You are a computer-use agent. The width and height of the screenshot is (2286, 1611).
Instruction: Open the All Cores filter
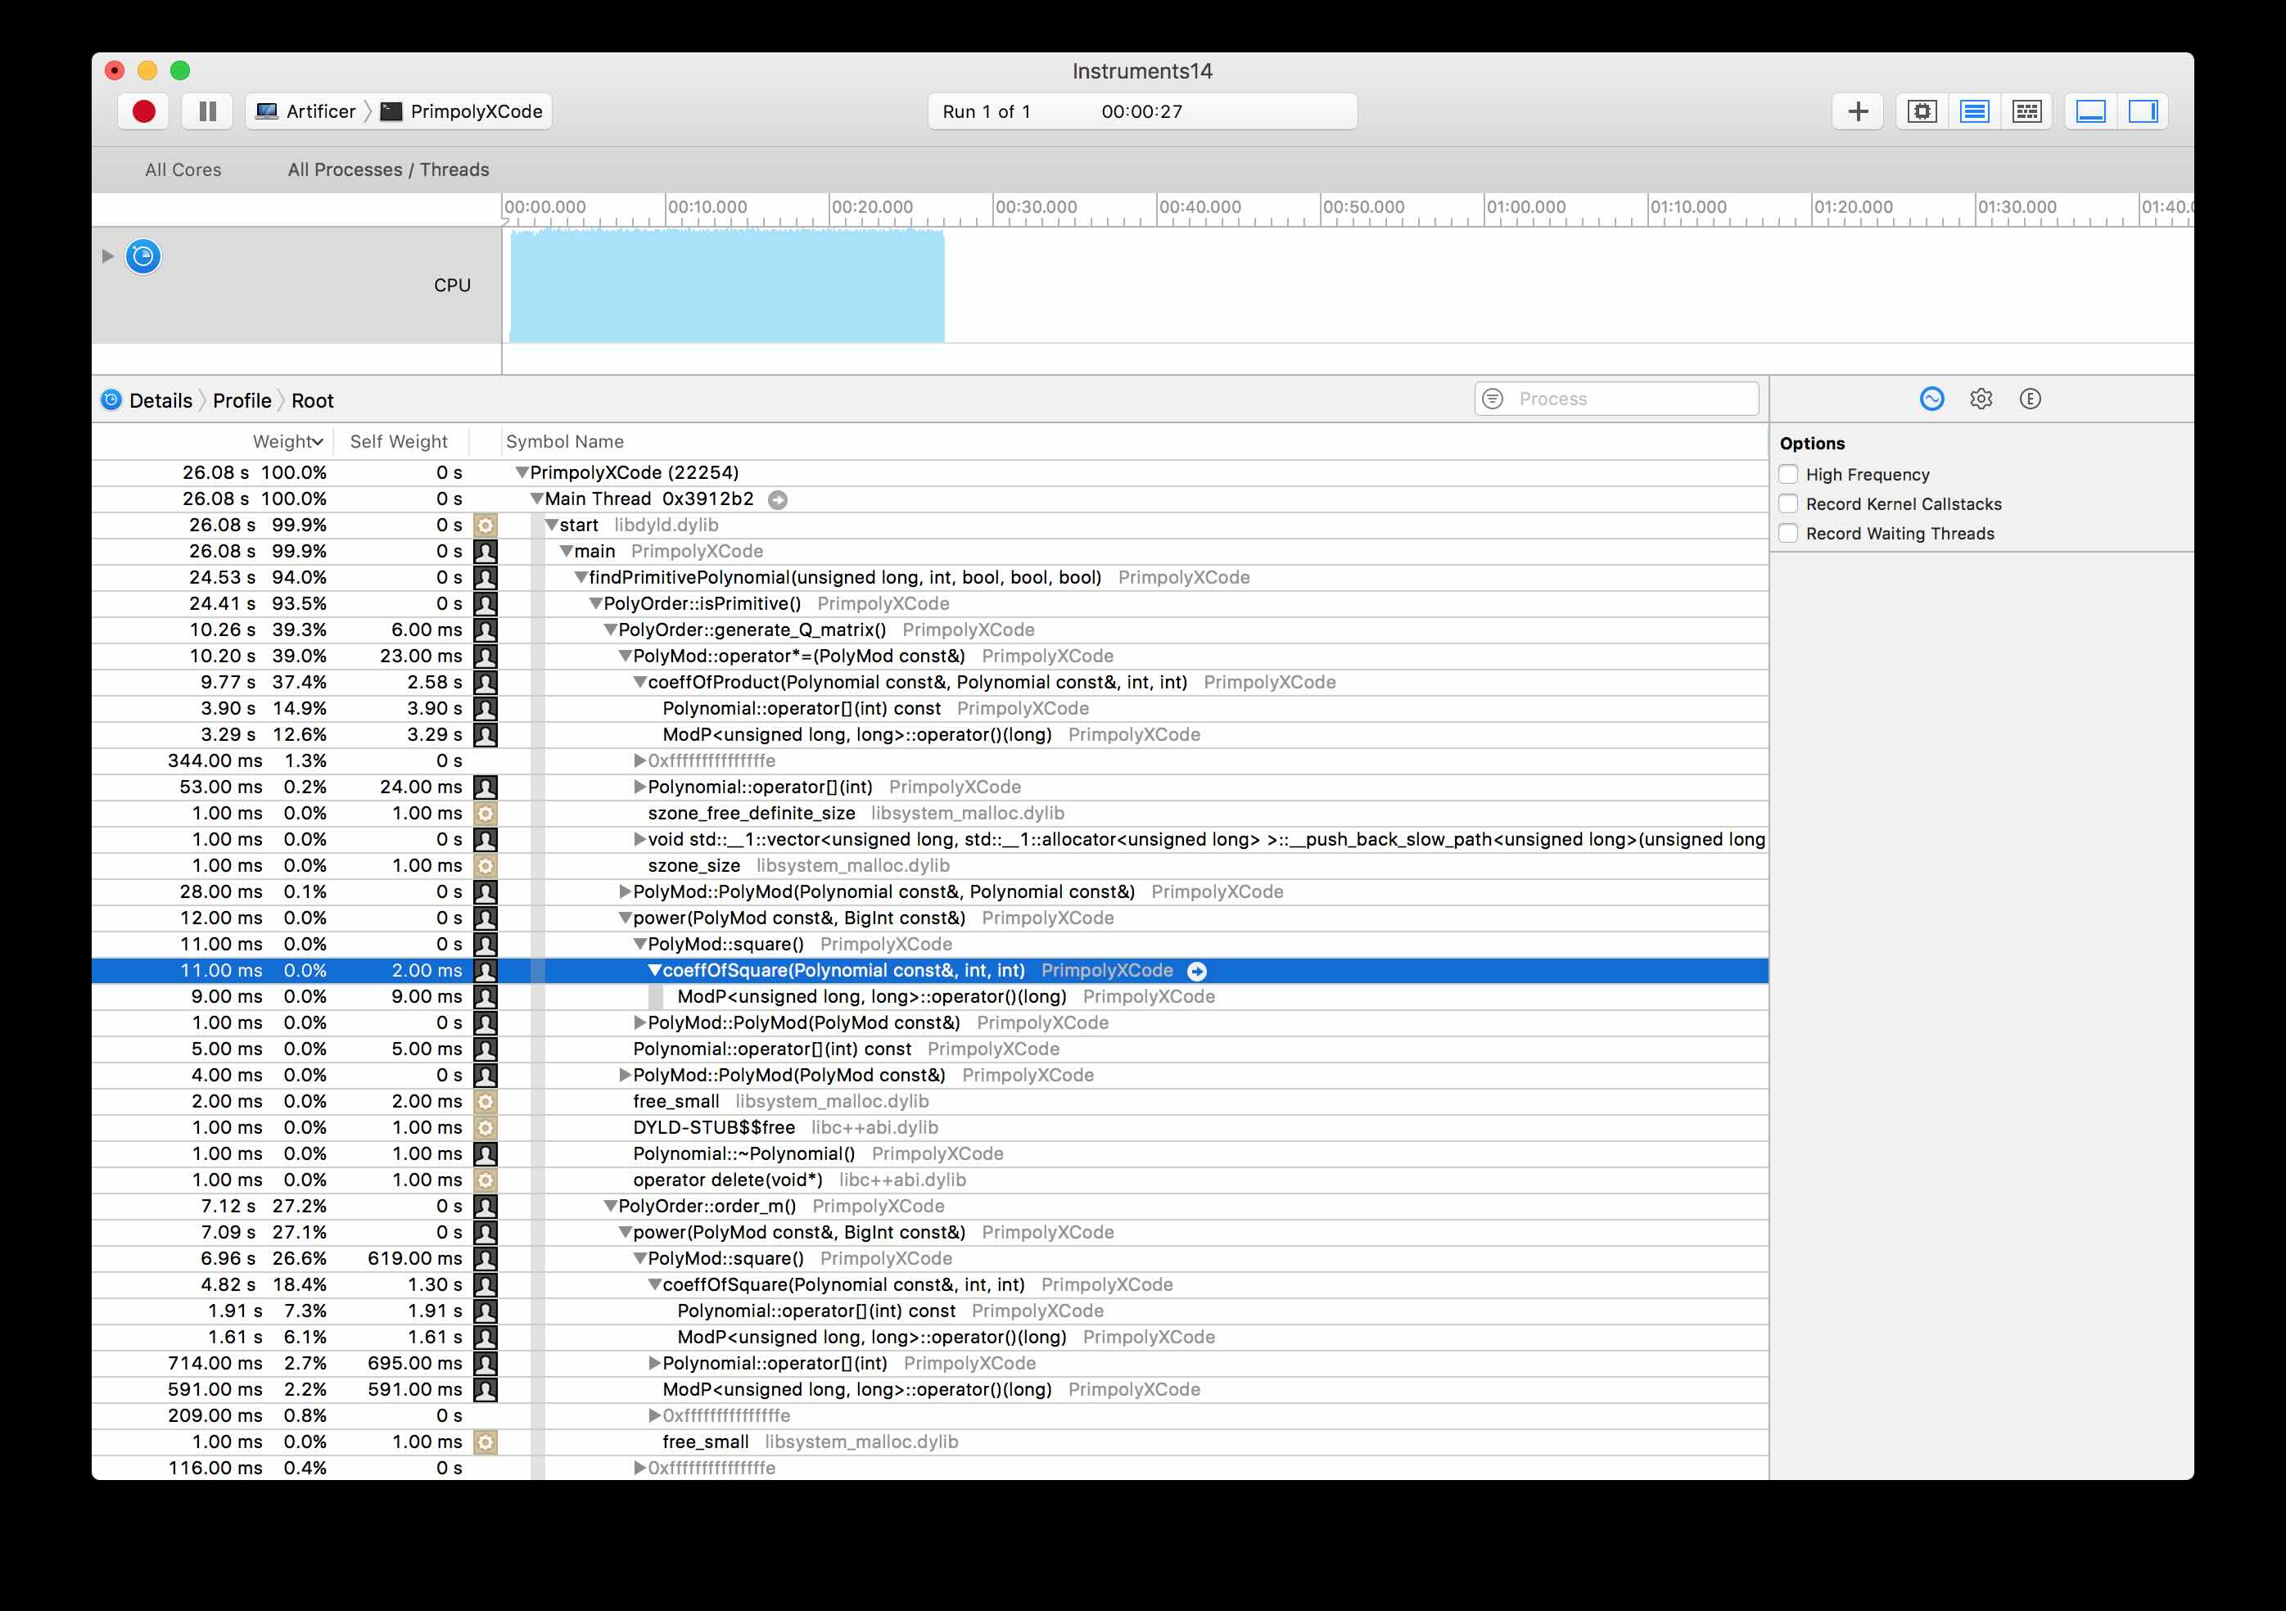pos(183,169)
